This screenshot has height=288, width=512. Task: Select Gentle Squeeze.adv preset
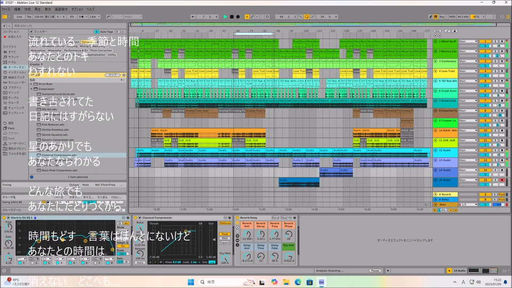point(54,134)
